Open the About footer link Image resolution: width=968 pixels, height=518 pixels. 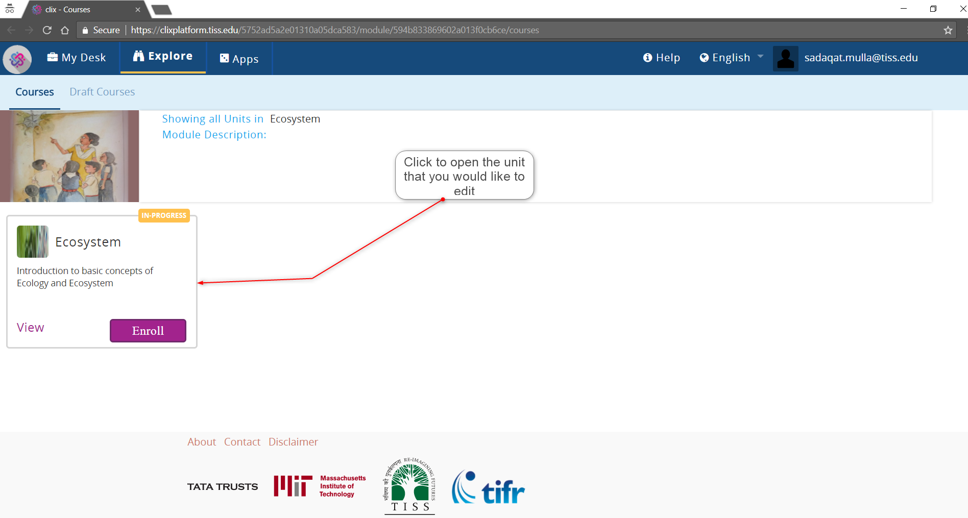pyautogui.click(x=202, y=442)
